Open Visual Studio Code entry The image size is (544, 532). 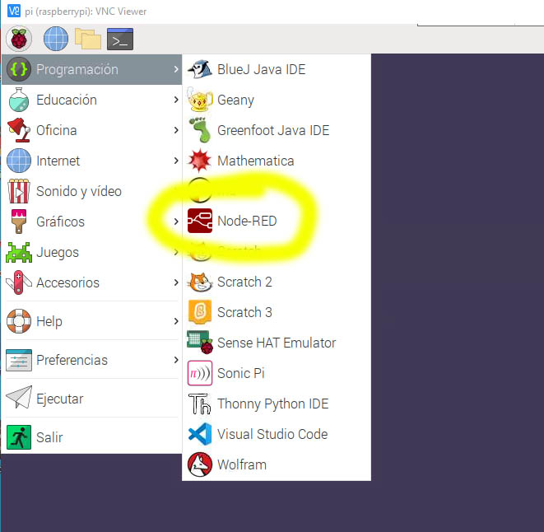(x=277, y=434)
